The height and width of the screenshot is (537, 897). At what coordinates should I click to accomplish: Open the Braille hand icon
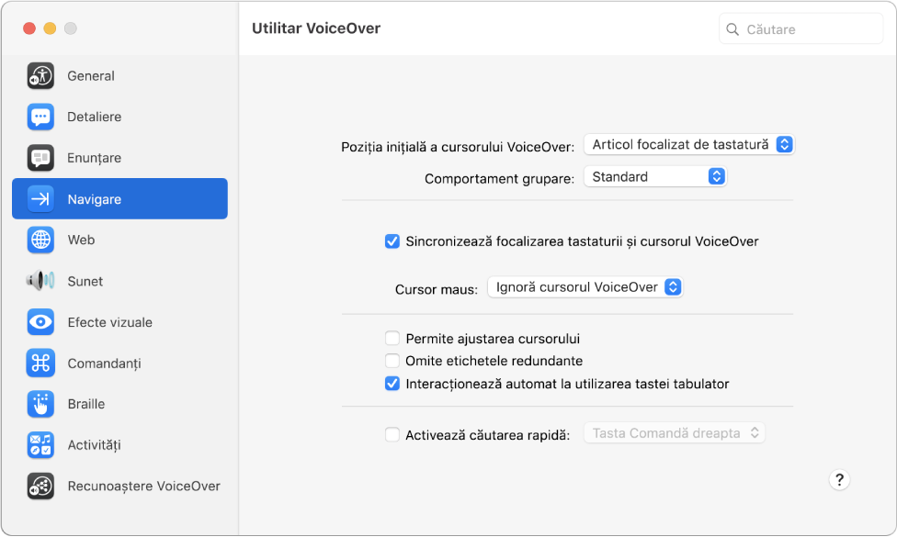tap(40, 404)
